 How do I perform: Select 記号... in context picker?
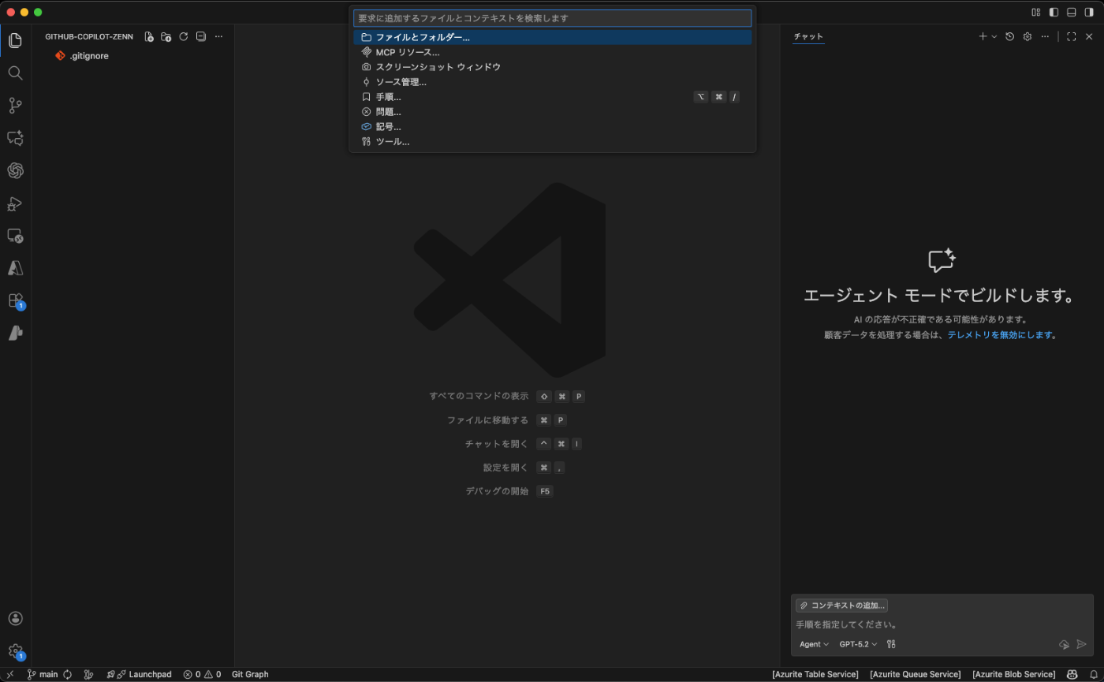tap(552, 127)
